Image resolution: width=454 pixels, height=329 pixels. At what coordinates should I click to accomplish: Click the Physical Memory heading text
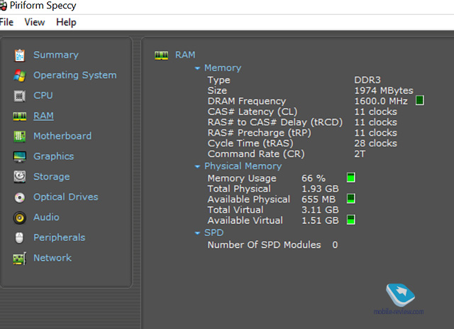coord(243,166)
